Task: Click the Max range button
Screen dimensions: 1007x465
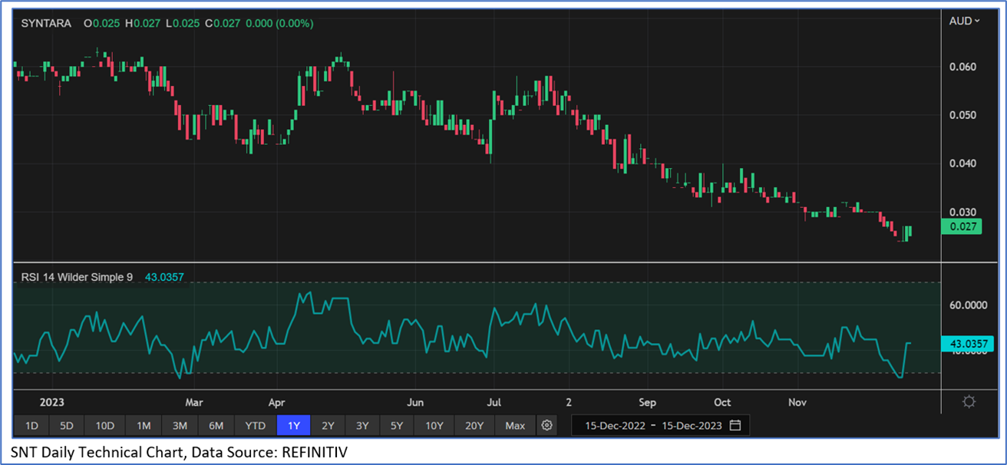Action: 515,425
